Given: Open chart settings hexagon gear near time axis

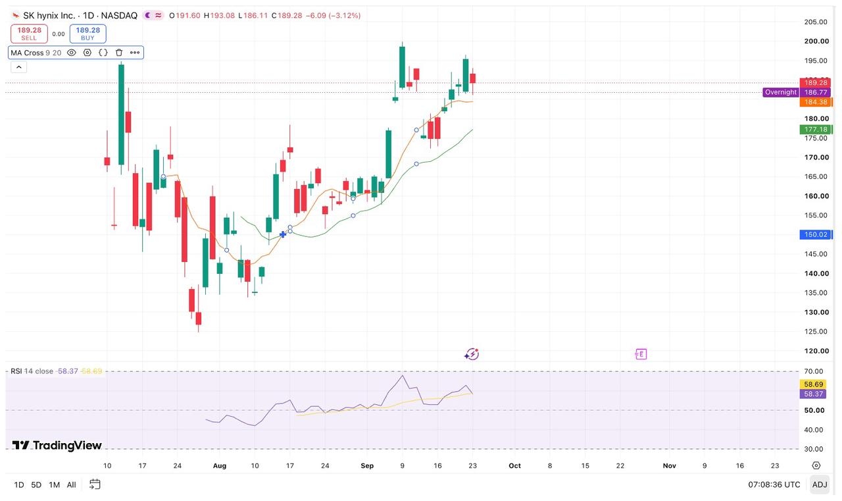Looking at the screenshot, I should click(x=816, y=465).
